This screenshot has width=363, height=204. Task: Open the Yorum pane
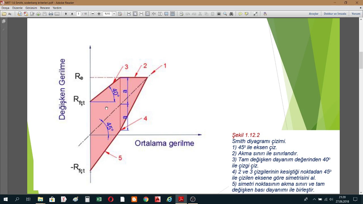click(356, 14)
